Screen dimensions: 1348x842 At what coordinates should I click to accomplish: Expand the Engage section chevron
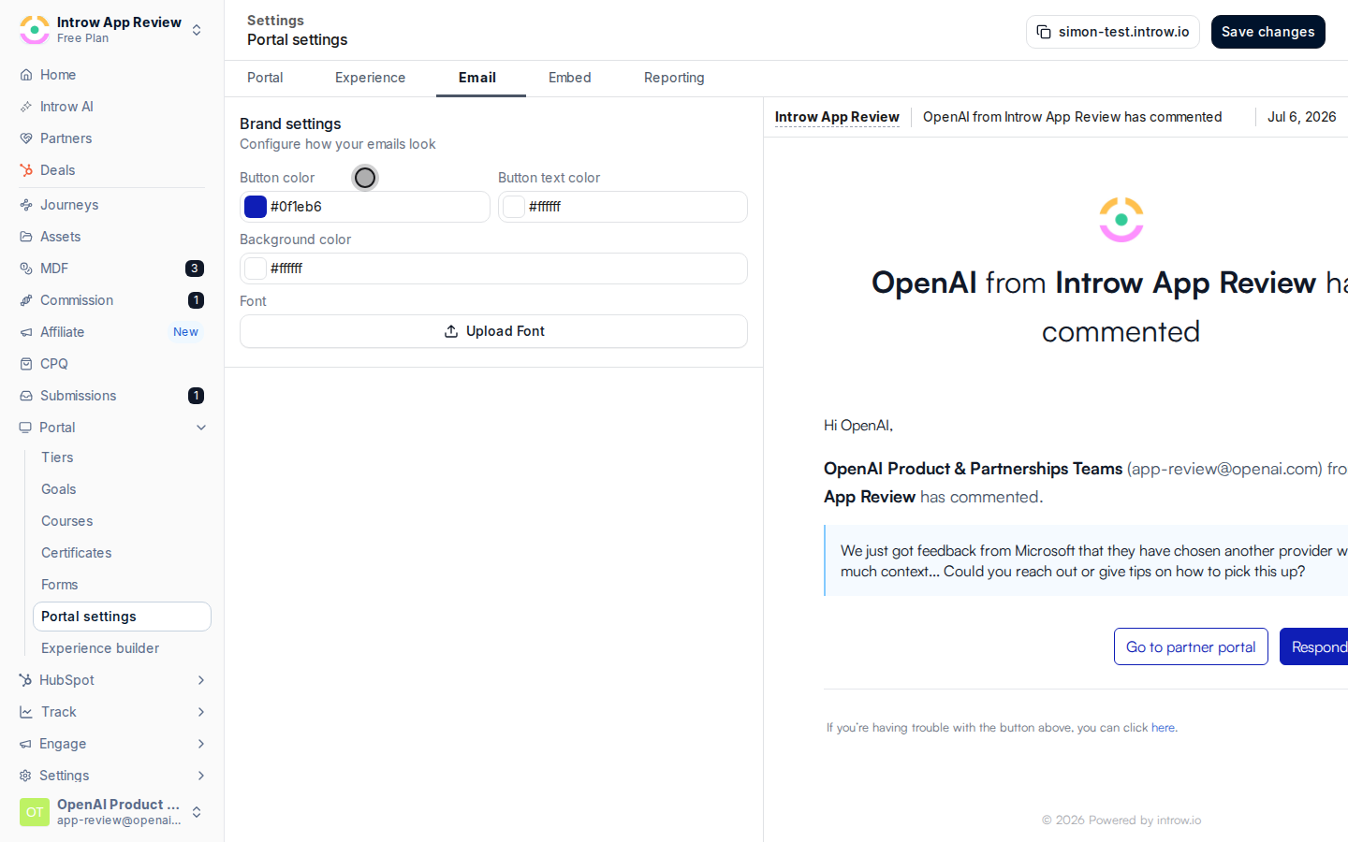click(201, 744)
